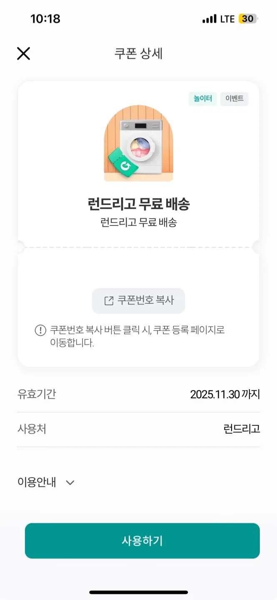Tap the 놀이터 category tag

coord(202,99)
